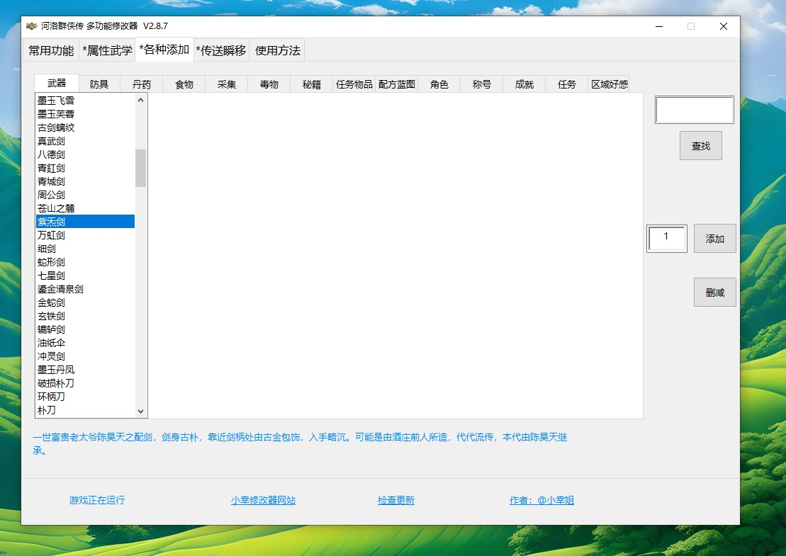Choose 金蛇剑 from the list
The width and height of the screenshot is (786, 556).
[85, 302]
